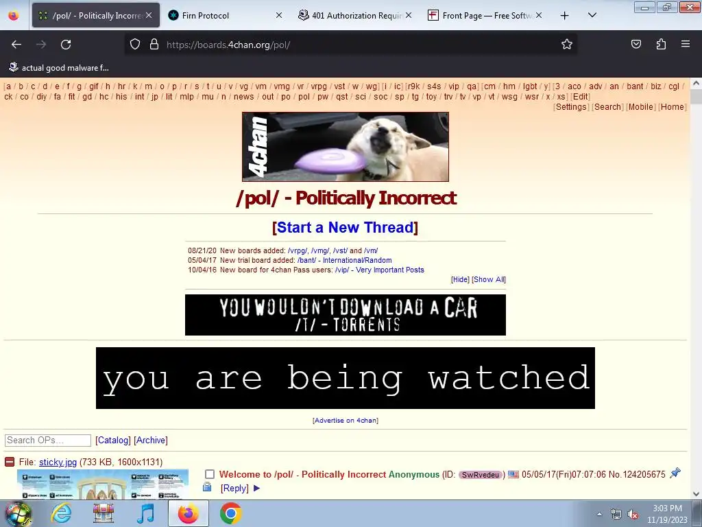Viewport: 702px width, 527px height.
Task: Open the /news/ board link
Action: (243, 96)
